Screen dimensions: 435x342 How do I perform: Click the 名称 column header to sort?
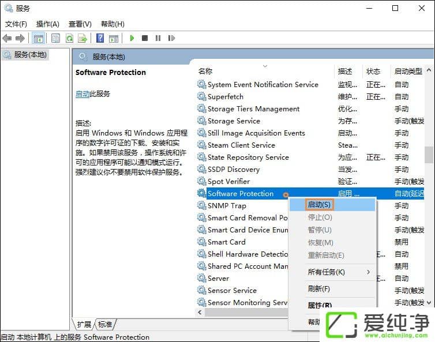coord(205,71)
